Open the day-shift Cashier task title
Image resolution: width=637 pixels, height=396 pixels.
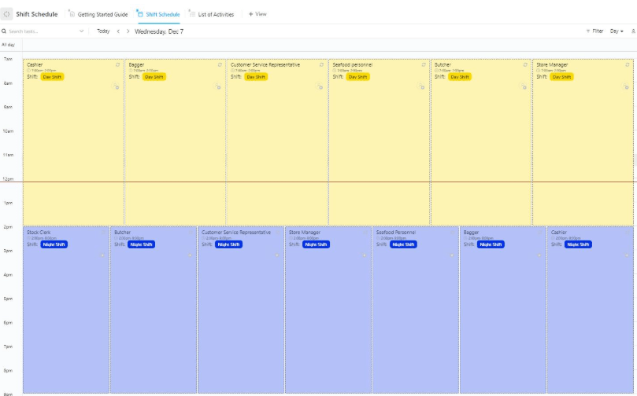click(x=35, y=64)
